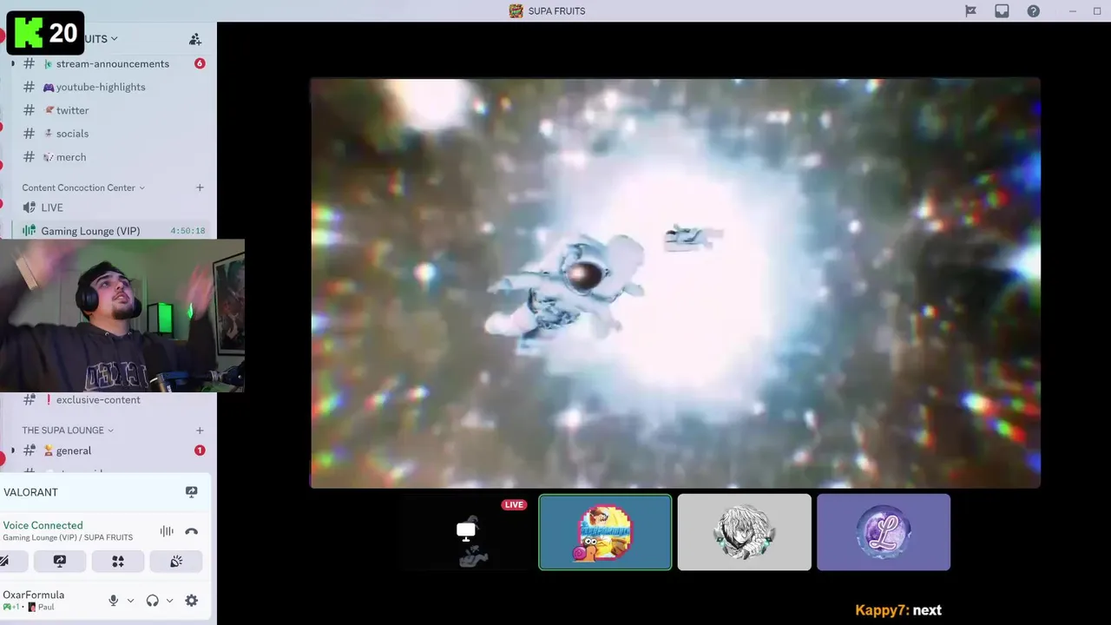Open stream-announcements channel
Screen dimensions: 1111x625
tap(113, 63)
